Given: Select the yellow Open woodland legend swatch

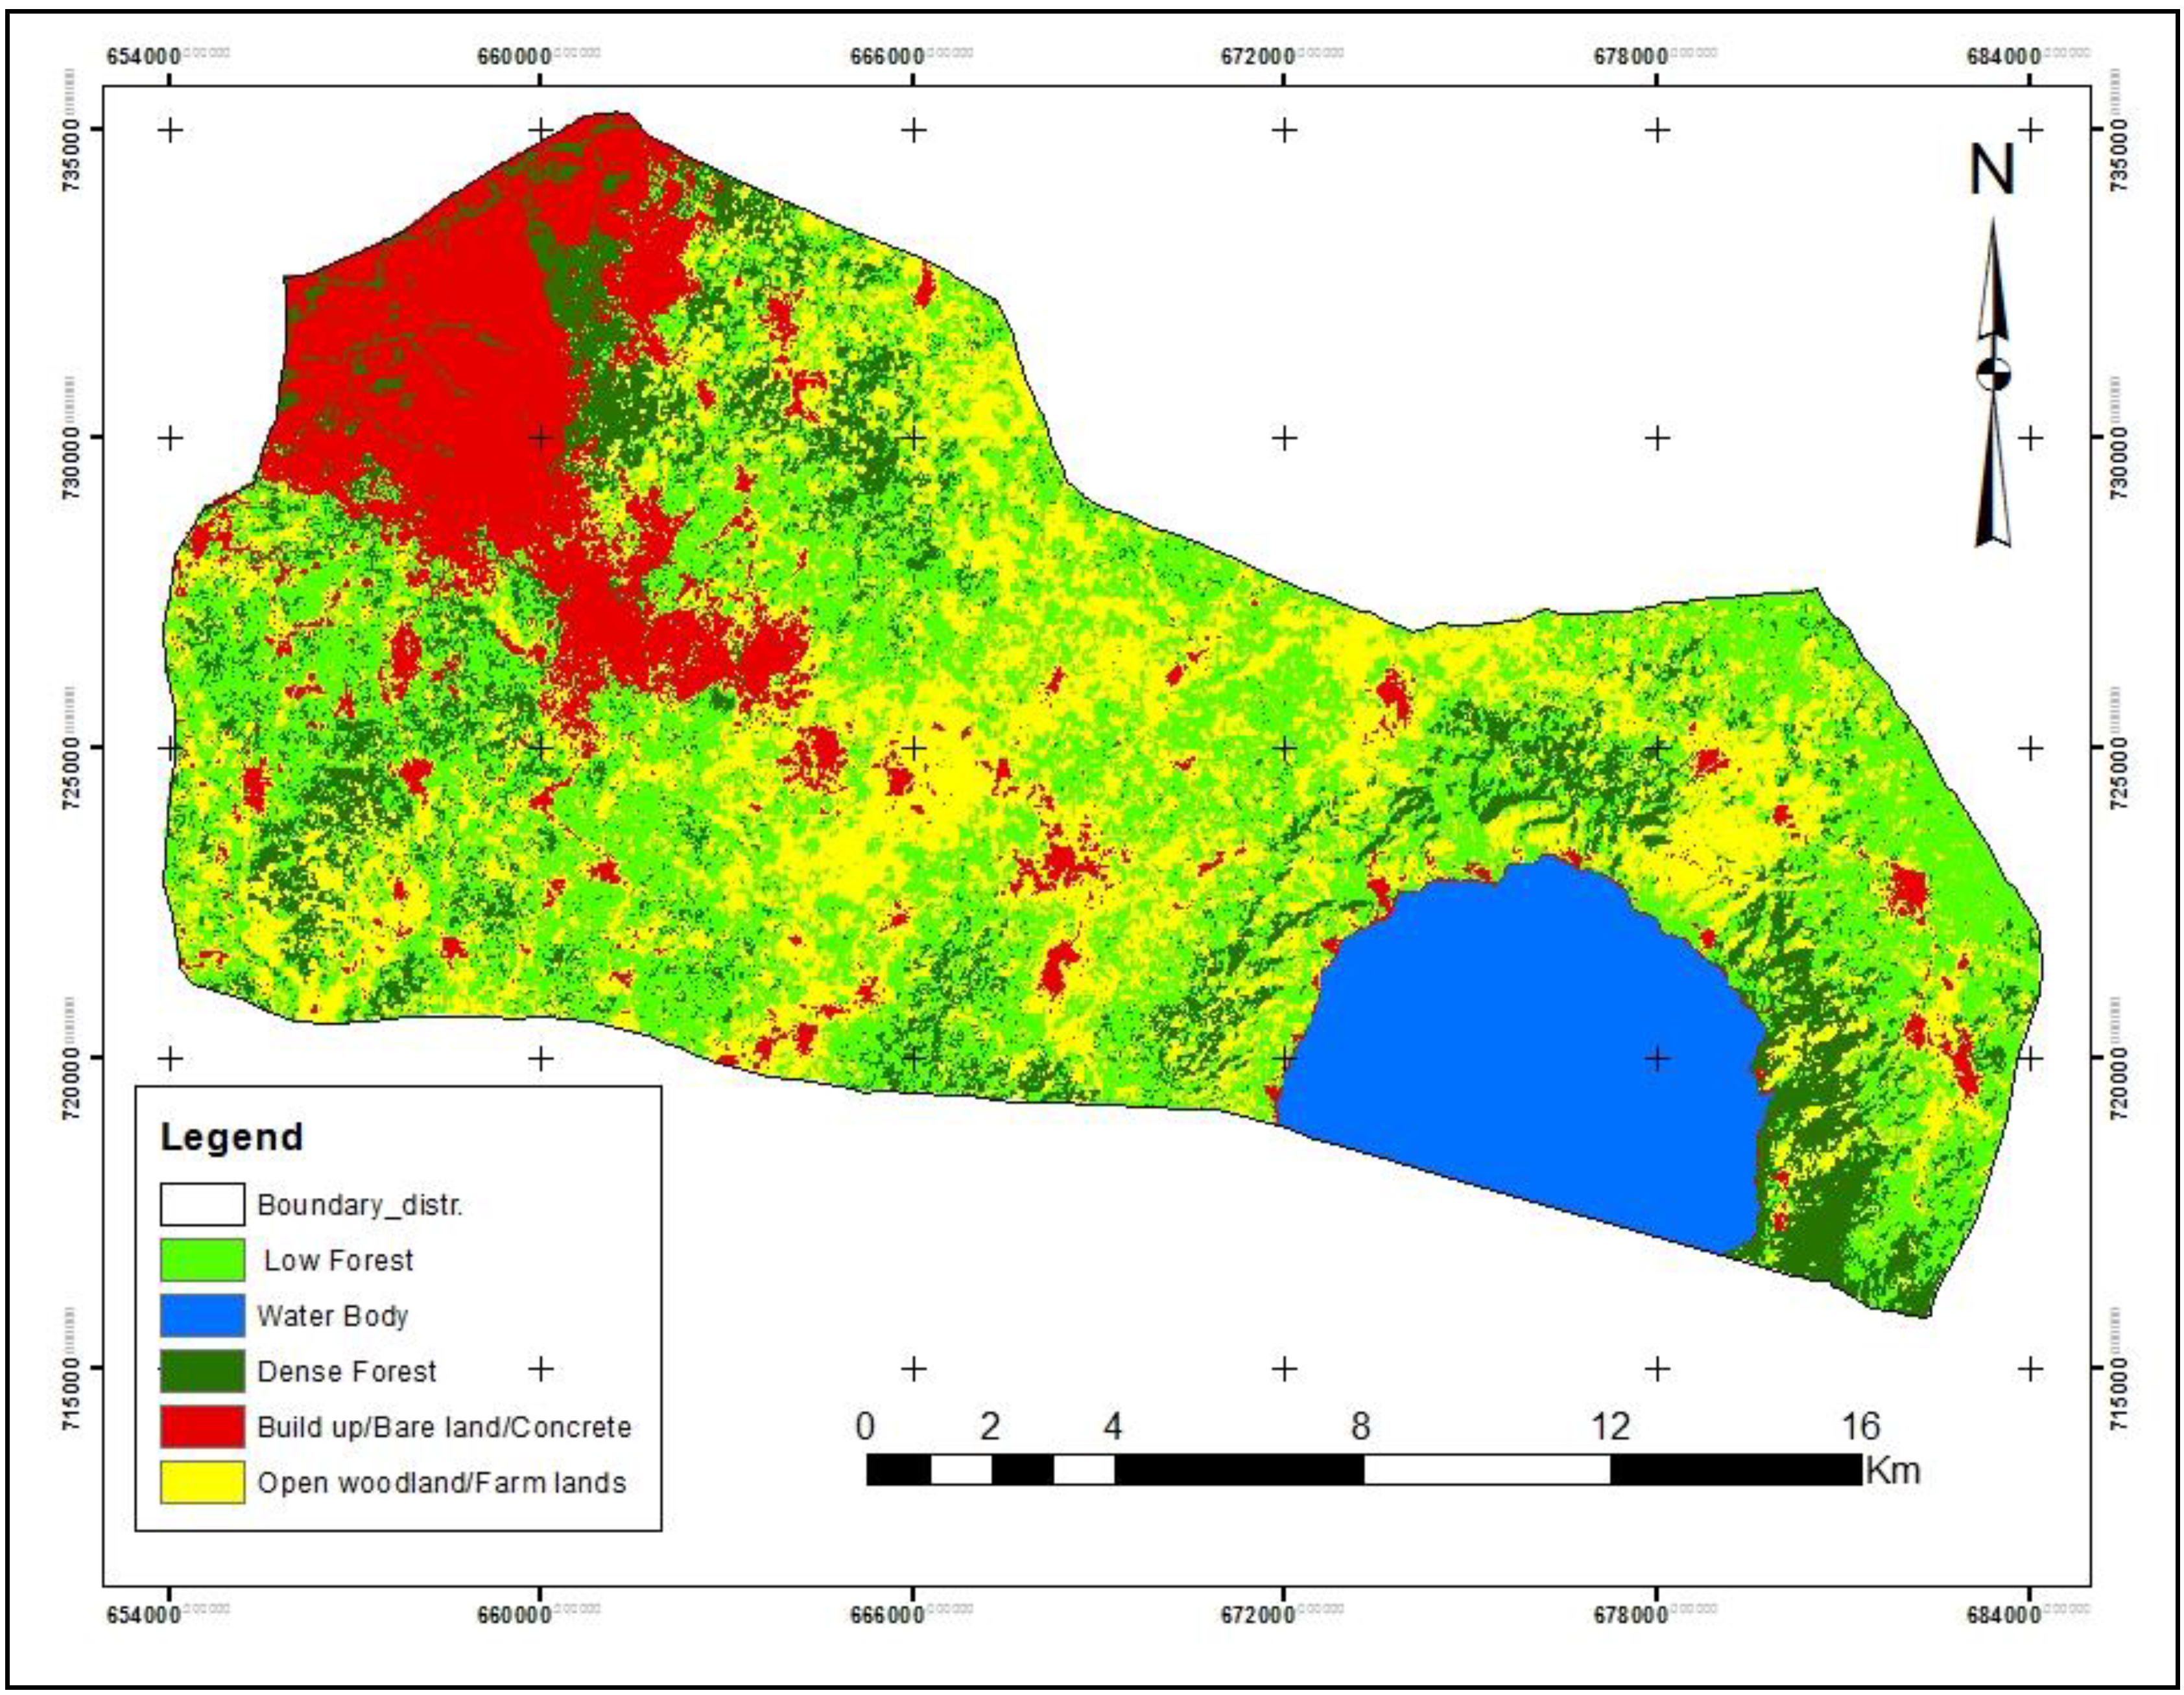Looking at the screenshot, I should click(202, 1482).
